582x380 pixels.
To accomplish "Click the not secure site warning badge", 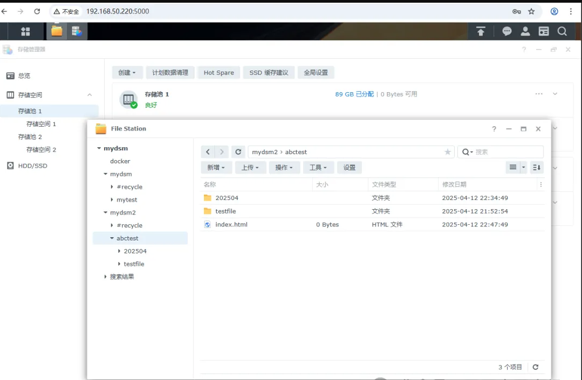I will pos(66,11).
